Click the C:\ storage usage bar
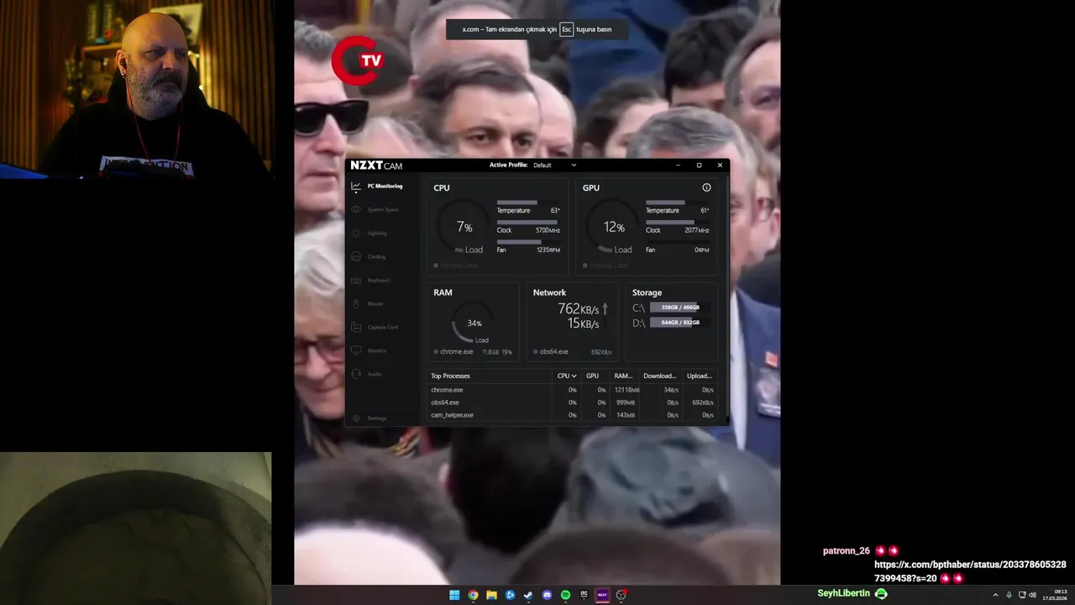1075x605 pixels. (x=679, y=308)
